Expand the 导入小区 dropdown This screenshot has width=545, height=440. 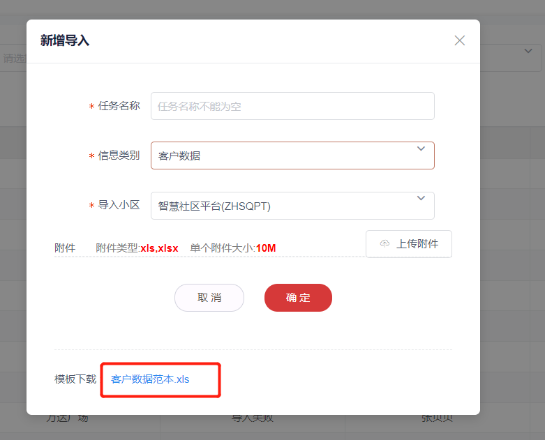click(x=292, y=206)
